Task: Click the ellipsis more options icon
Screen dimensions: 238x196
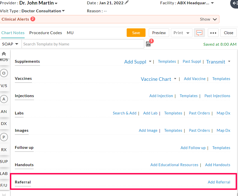Action: tap(213, 33)
